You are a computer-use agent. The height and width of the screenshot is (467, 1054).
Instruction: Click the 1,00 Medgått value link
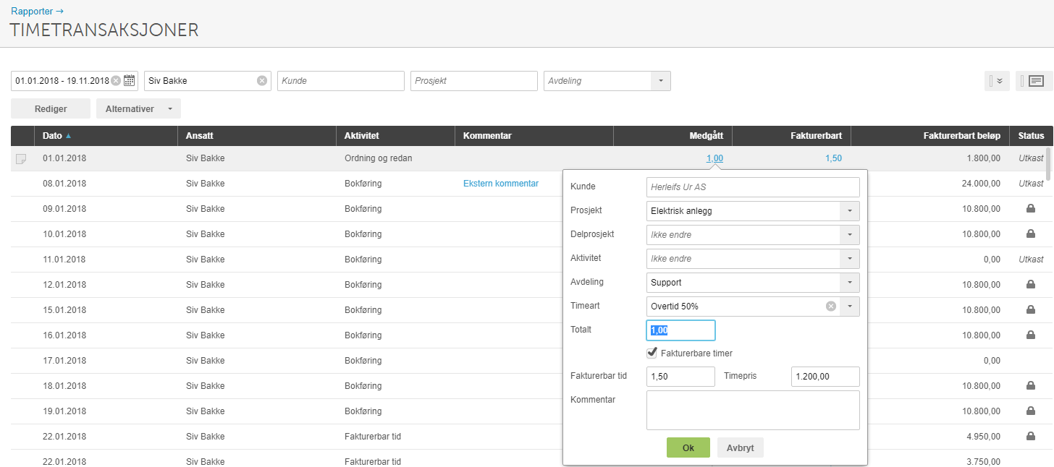[x=714, y=158]
